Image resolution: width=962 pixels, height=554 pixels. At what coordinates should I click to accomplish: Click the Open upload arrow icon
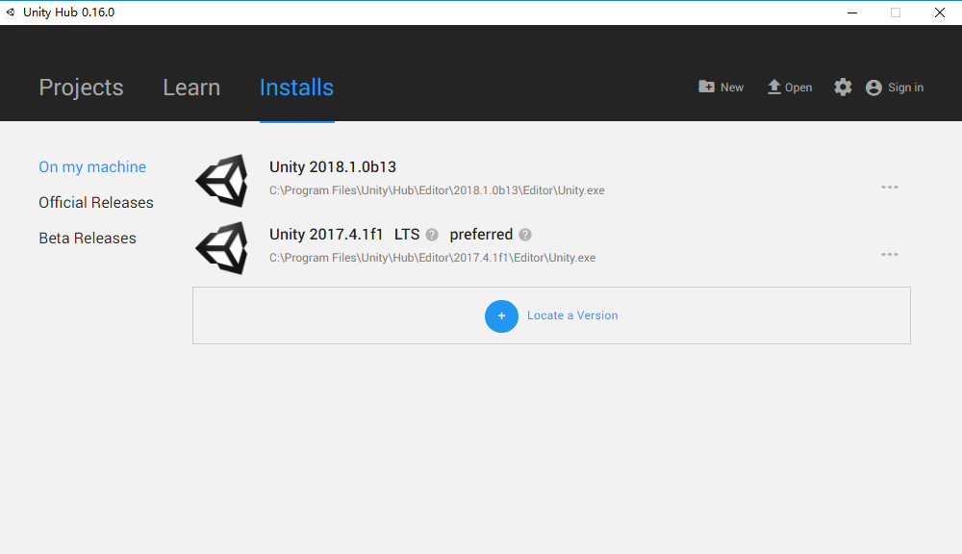(774, 88)
